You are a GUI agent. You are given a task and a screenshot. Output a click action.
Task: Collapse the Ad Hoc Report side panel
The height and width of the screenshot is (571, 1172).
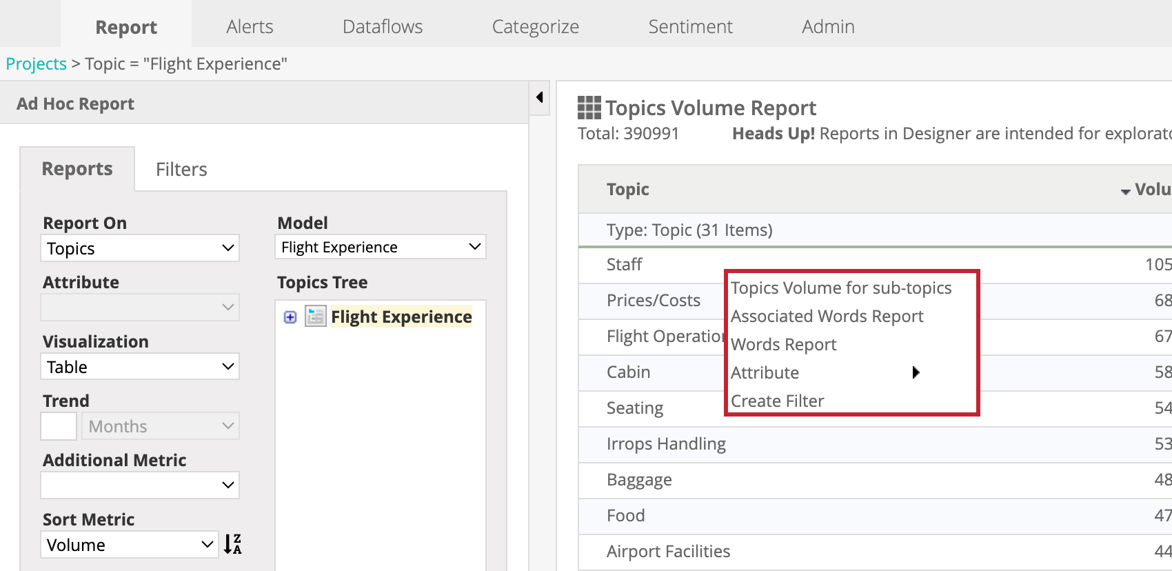pyautogui.click(x=540, y=97)
